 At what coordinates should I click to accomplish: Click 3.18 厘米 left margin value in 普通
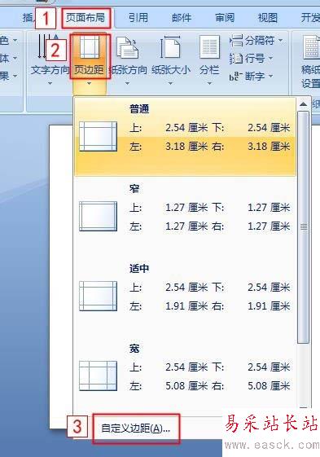point(186,147)
